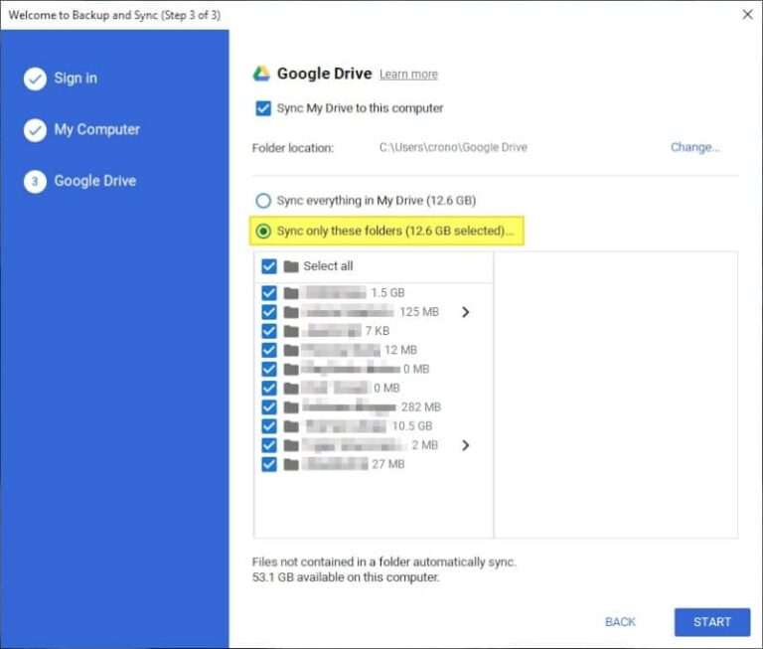Screen dimensions: 763x649
Task: Select Sync everything in My Drive radio
Action: 263,201
